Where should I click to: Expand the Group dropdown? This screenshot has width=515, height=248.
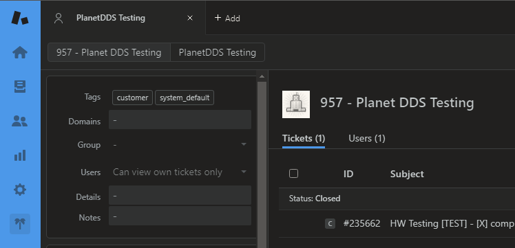tap(180, 144)
